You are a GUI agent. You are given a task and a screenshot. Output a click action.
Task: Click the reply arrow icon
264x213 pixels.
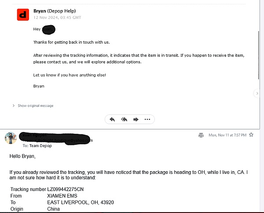(x=112, y=119)
